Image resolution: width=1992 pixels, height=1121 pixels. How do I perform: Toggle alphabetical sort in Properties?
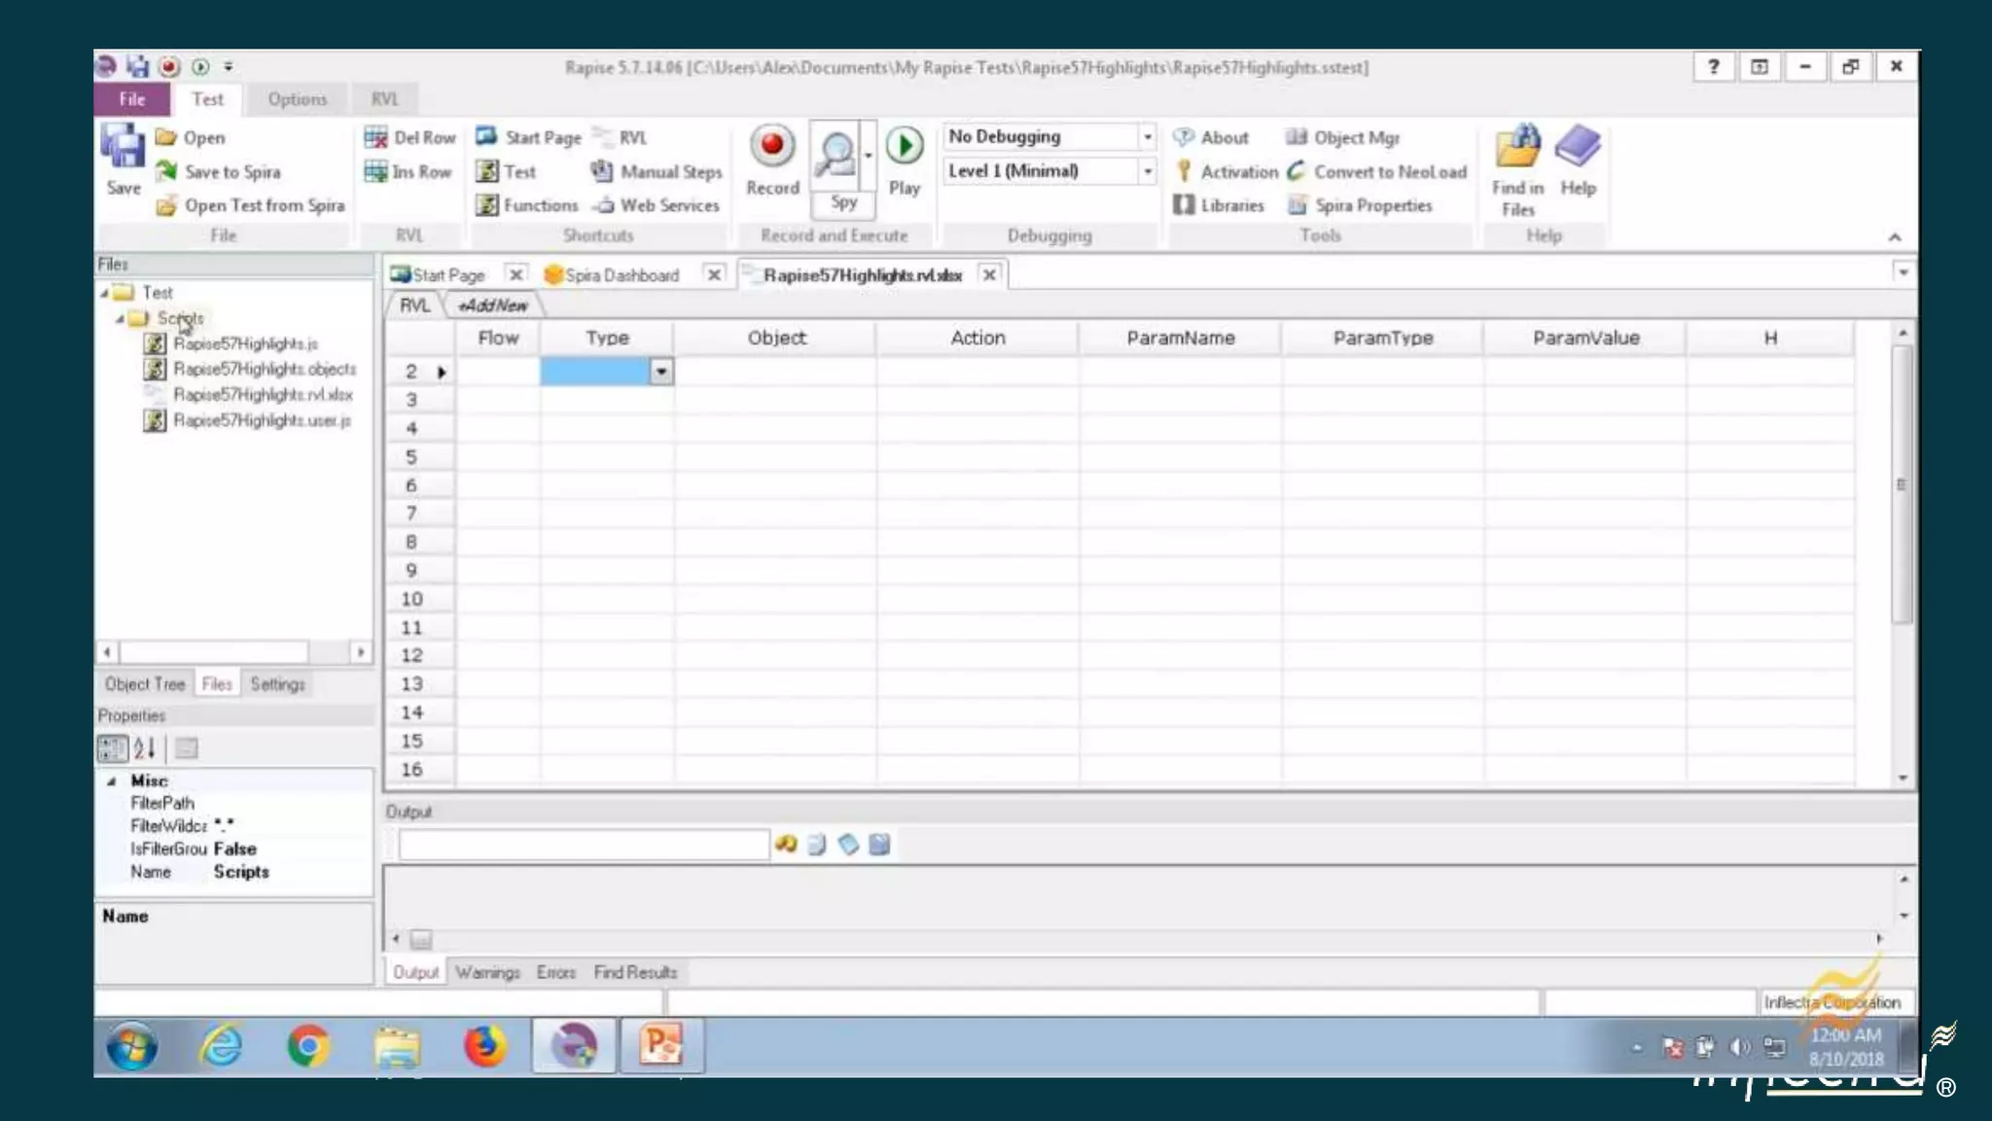tap(145, 748)
